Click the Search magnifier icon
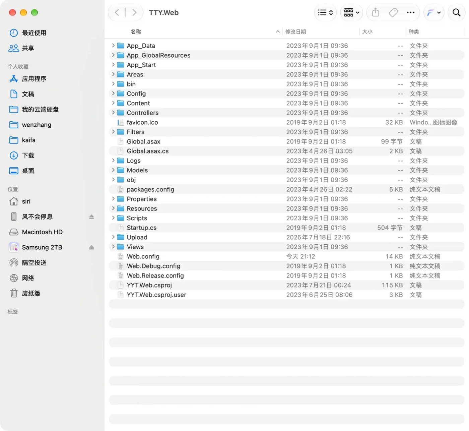469x431 pixels. pos(456,13)
